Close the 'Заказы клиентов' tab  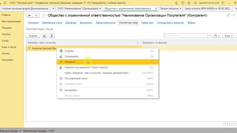[x=180, y=8]
